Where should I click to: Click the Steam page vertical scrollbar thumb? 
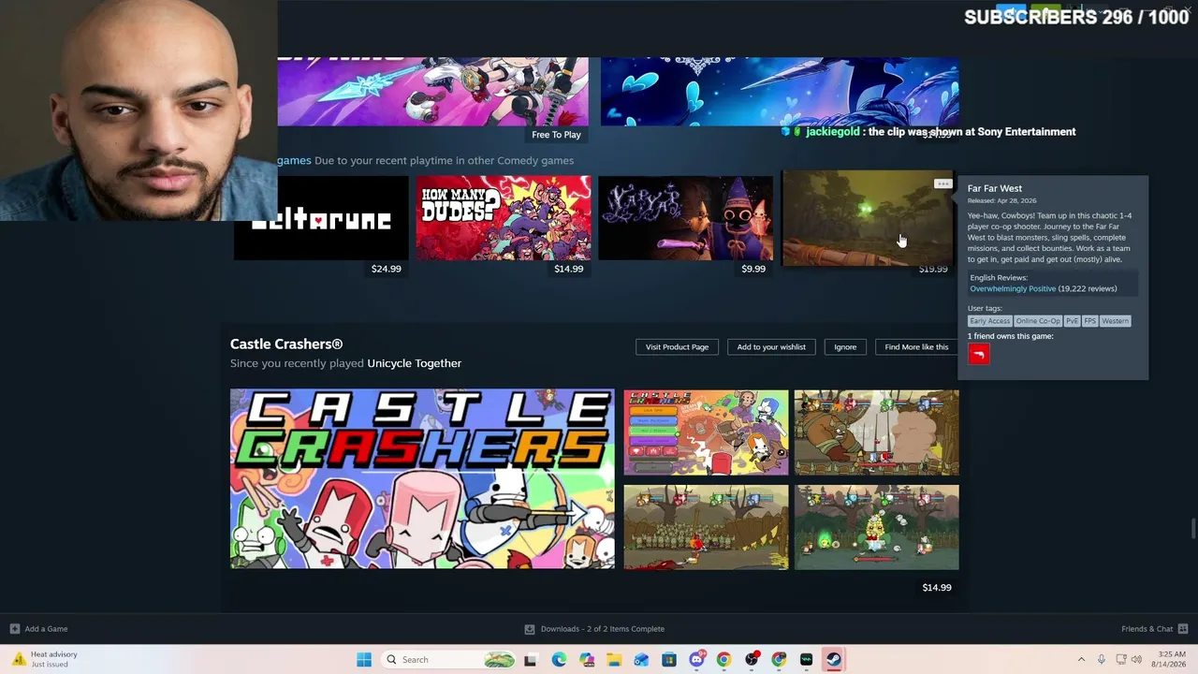pyautogui.click(x=1192, y=528)
